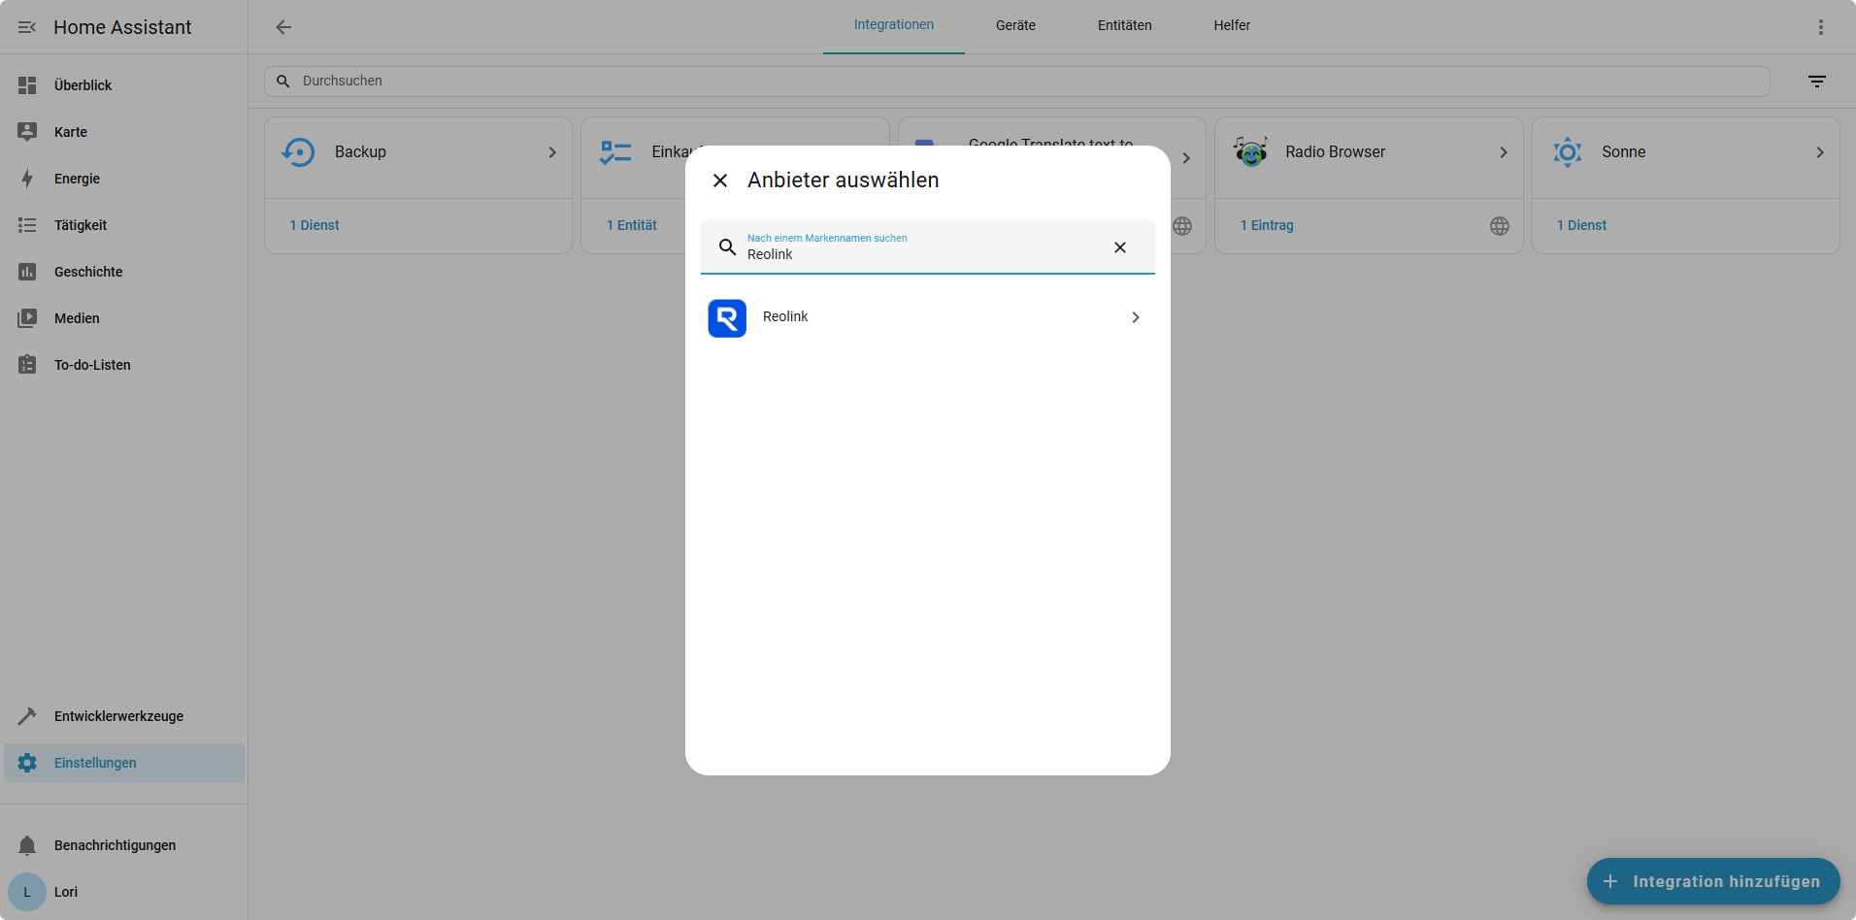Go to Energie panel

point(124,179)
